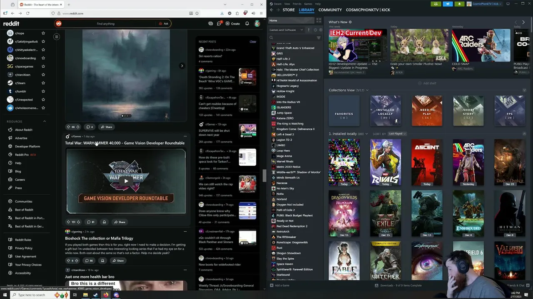Viewport: 533px width, 299px height.
Task: Toggle favorite star for r/shittyaskelectr
Action: coord(43,50)
